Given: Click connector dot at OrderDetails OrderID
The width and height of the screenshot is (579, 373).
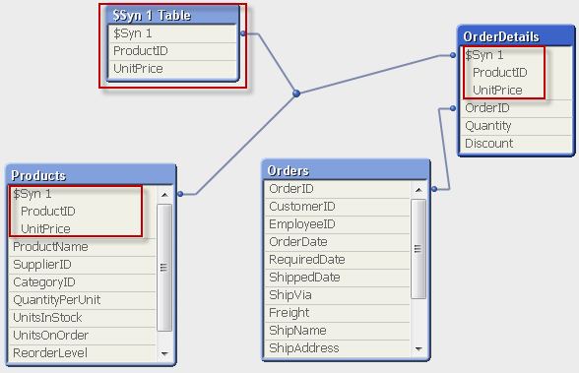Looking at the screenshot, I should 453,108.
